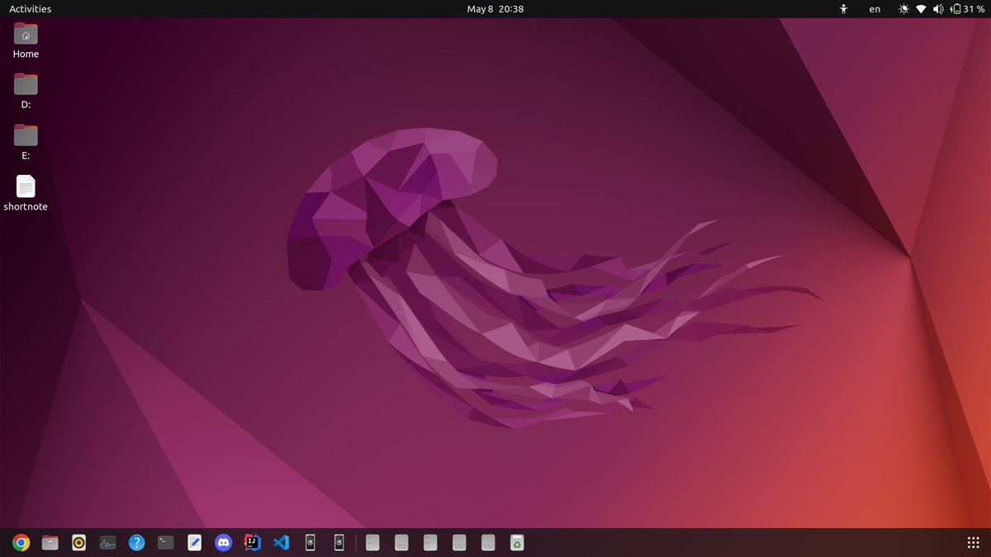This screenshot has height=557, width=991.
Task: Open the Text Editor dock icon
Action: coord(194,542)
